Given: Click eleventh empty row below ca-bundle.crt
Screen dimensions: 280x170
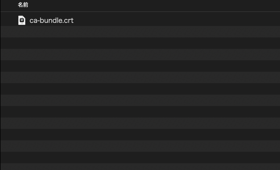Looking at the screenshot, I should pyautogui.click(x=140, y=146).
